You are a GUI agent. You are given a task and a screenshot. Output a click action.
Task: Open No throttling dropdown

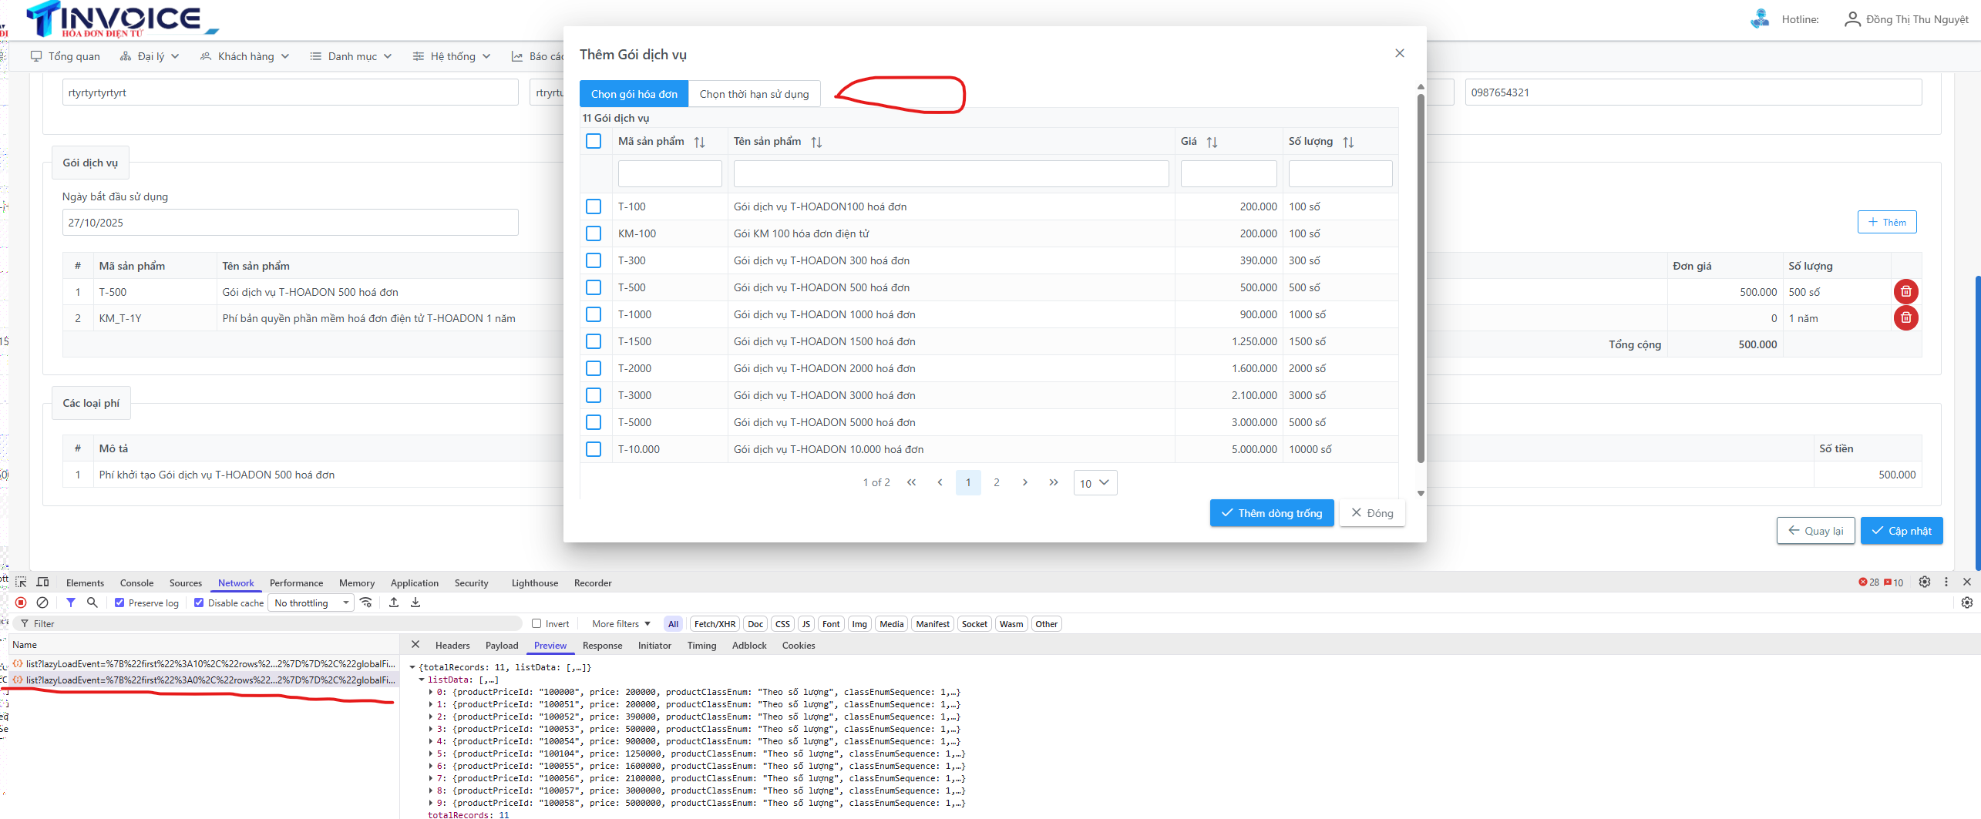point(311,603)
